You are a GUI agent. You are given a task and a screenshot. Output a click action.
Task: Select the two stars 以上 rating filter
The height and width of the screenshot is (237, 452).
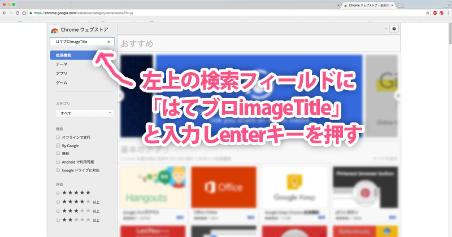pos(58,220)
